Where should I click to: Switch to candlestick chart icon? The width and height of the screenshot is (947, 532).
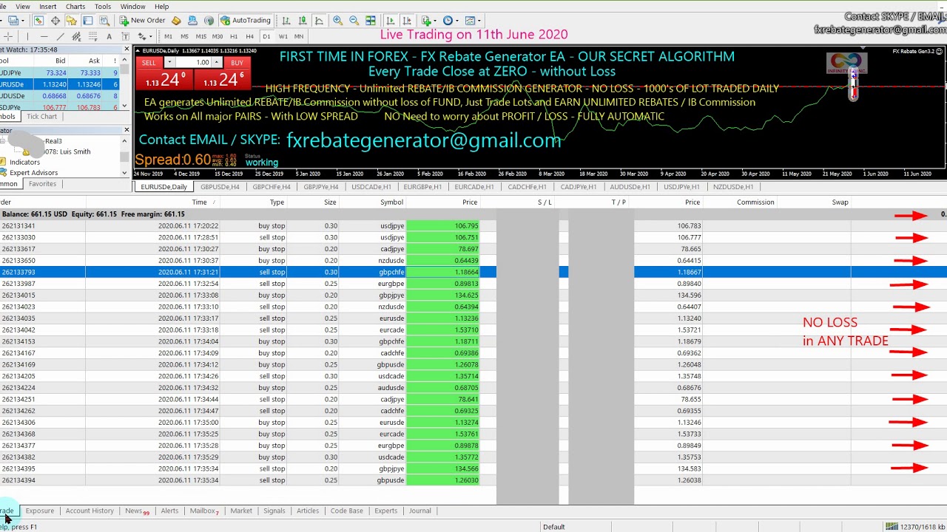tap(303, 20)
